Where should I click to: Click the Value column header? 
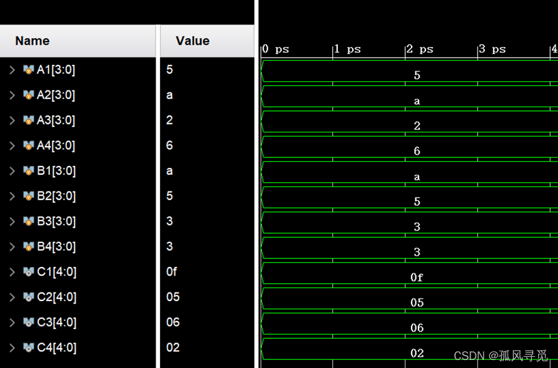coord(207,41)
